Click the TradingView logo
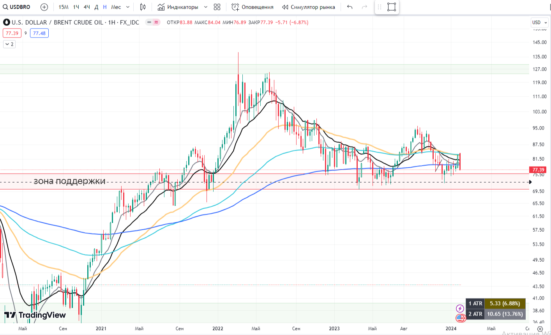Viewport: 551px width, 335px height. point(35,315)
